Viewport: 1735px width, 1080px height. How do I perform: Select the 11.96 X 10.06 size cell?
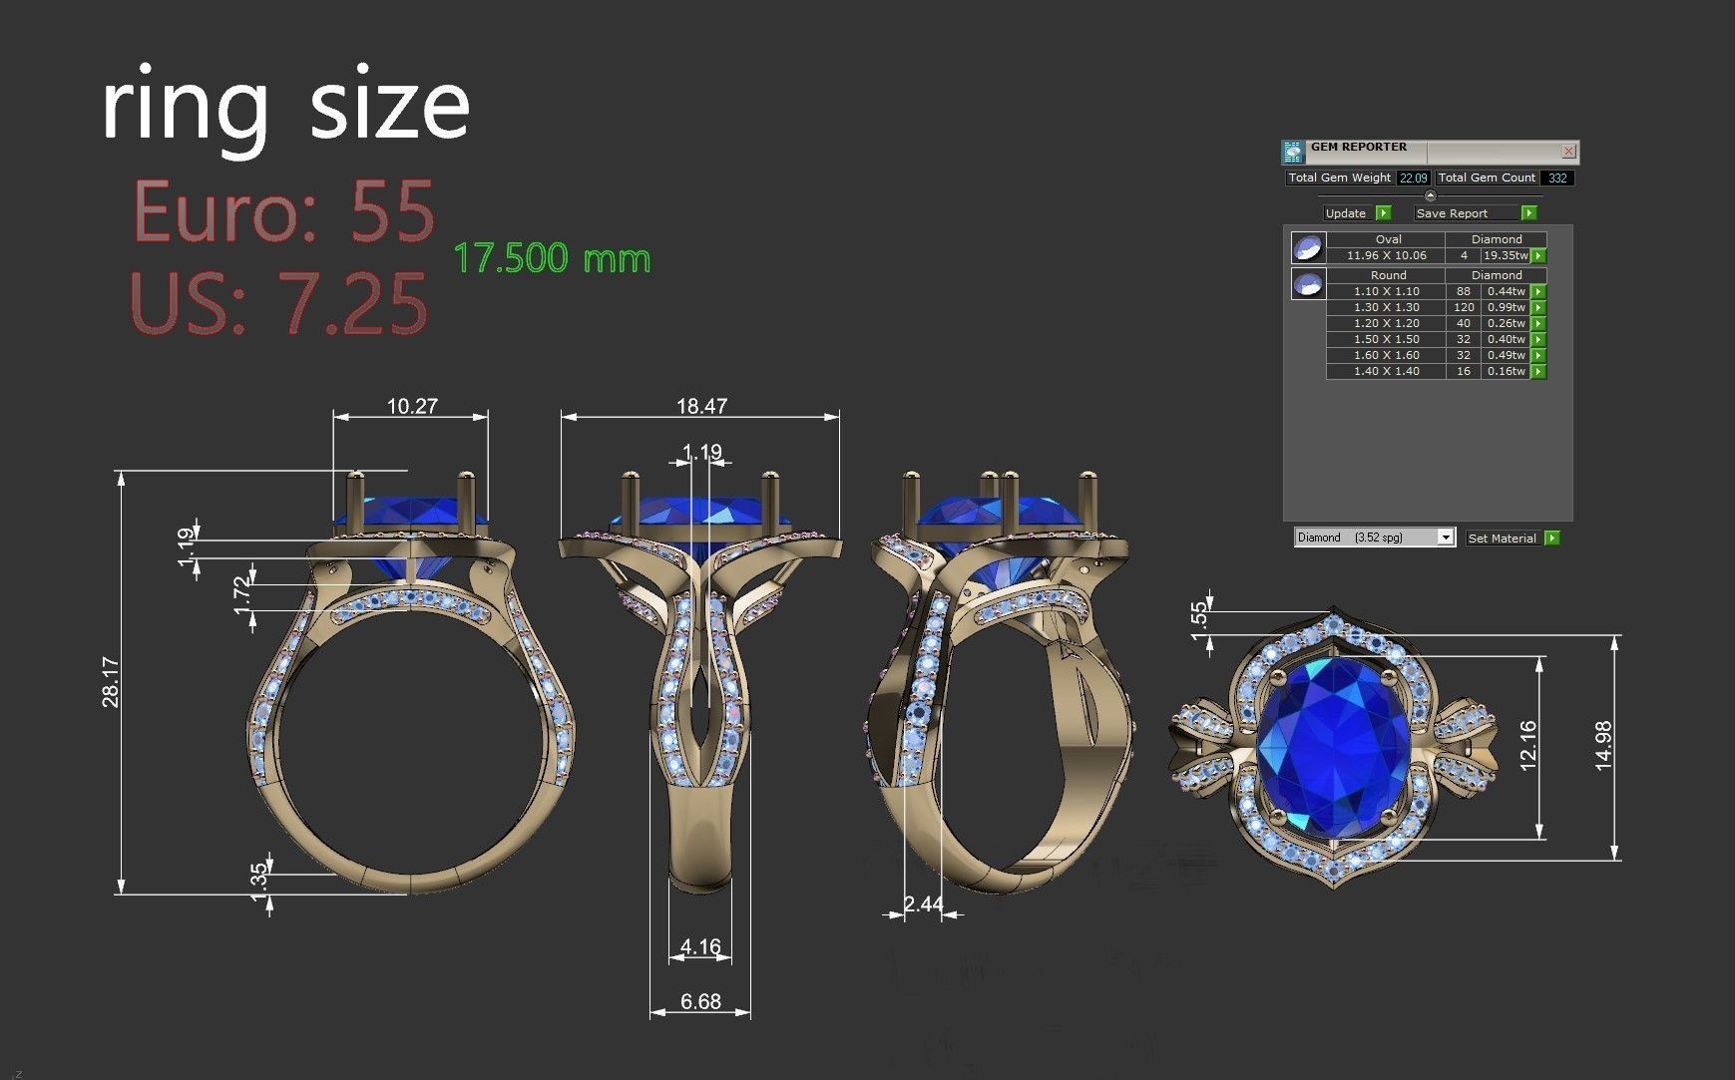coord(1386,255)
